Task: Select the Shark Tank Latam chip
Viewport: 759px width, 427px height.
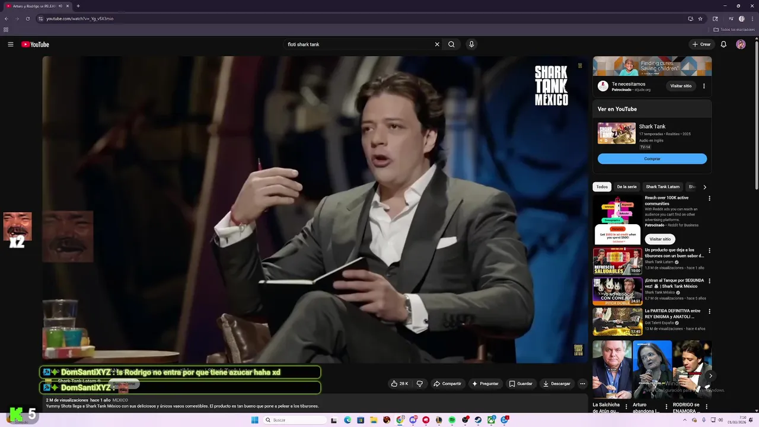Action: (662, 187)
